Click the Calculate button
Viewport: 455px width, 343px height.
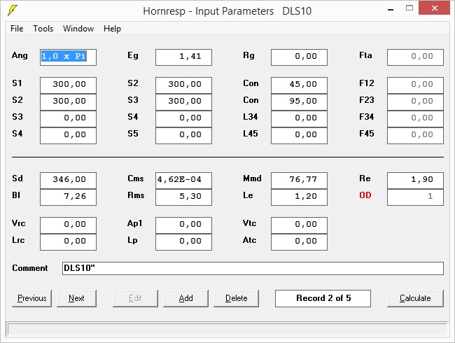(415, 298)
